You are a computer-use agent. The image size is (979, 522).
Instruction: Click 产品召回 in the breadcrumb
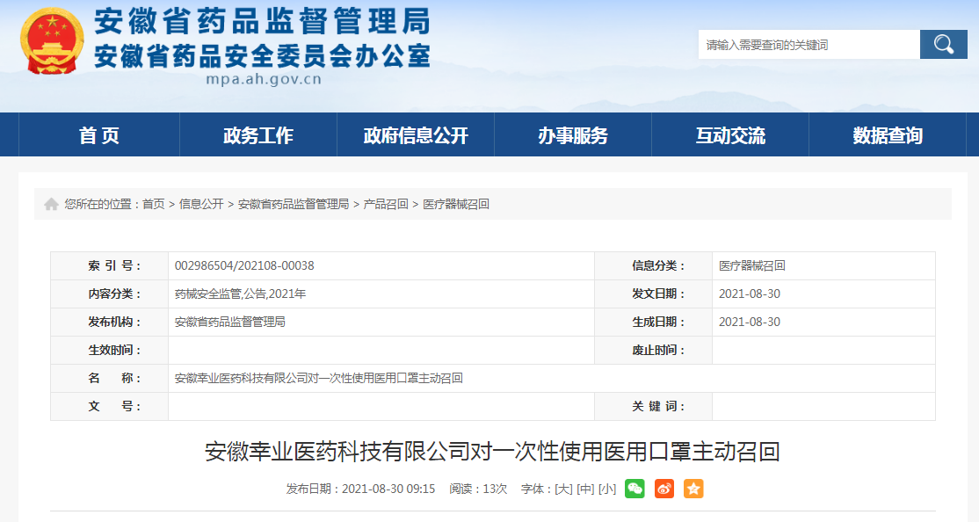[x=386, y=204]
